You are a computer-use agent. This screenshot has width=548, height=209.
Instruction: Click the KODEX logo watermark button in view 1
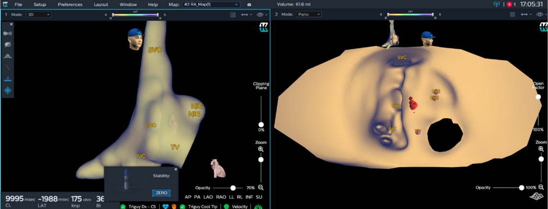coord(263,27)
